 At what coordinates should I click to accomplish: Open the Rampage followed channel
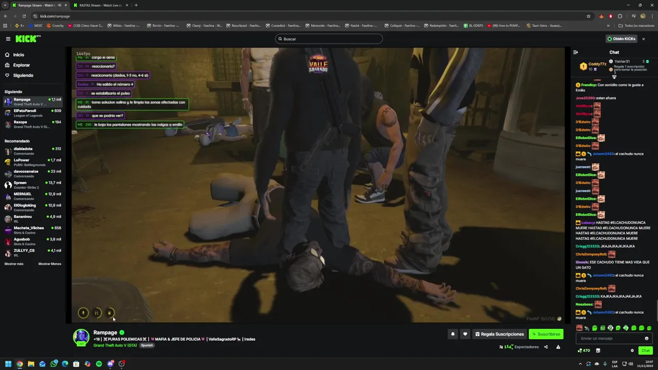tap(33, 102)
